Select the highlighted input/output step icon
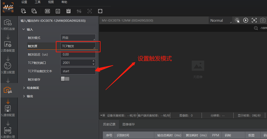 pos(8,90)
